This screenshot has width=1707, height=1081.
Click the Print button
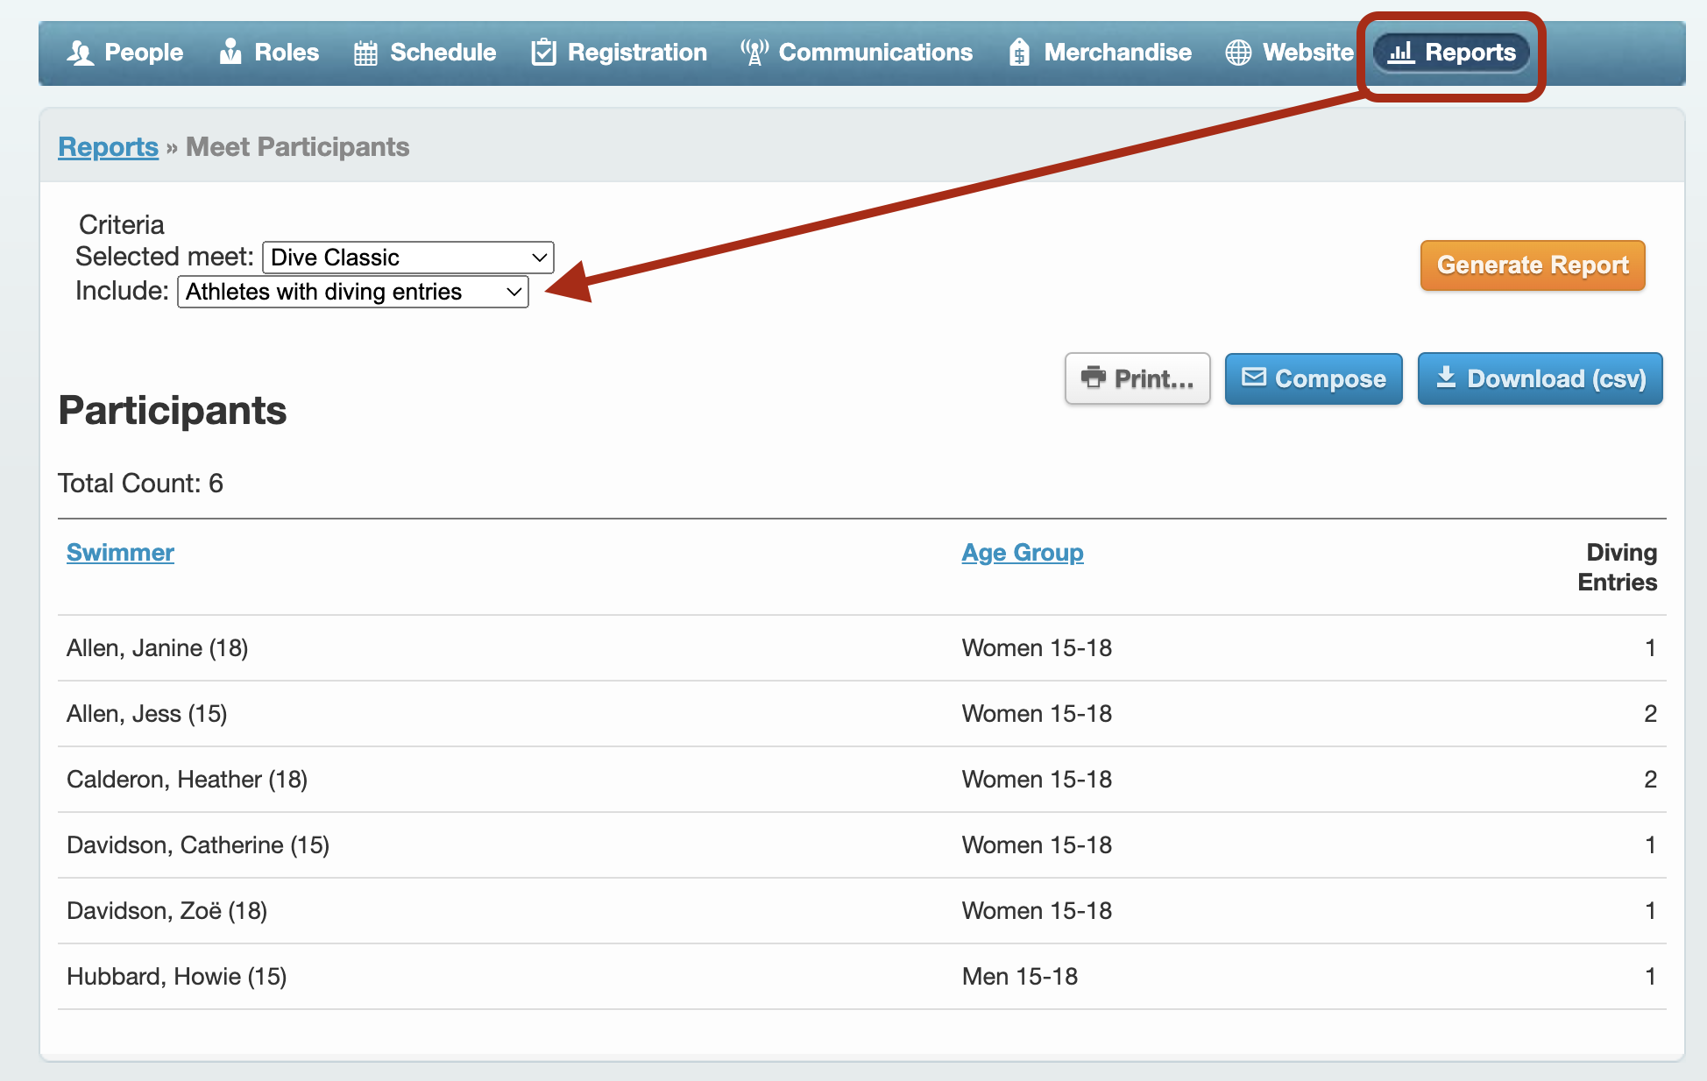click(1137, 378)
